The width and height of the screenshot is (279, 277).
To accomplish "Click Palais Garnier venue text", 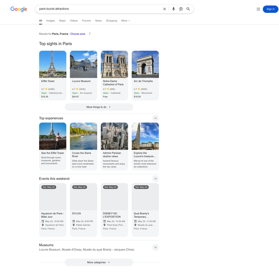I will [x=83, y=225].
